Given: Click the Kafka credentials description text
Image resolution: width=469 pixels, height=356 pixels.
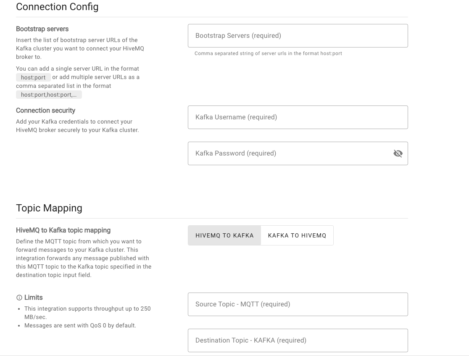Looking at the screenshot, I should tap(77, 126).
